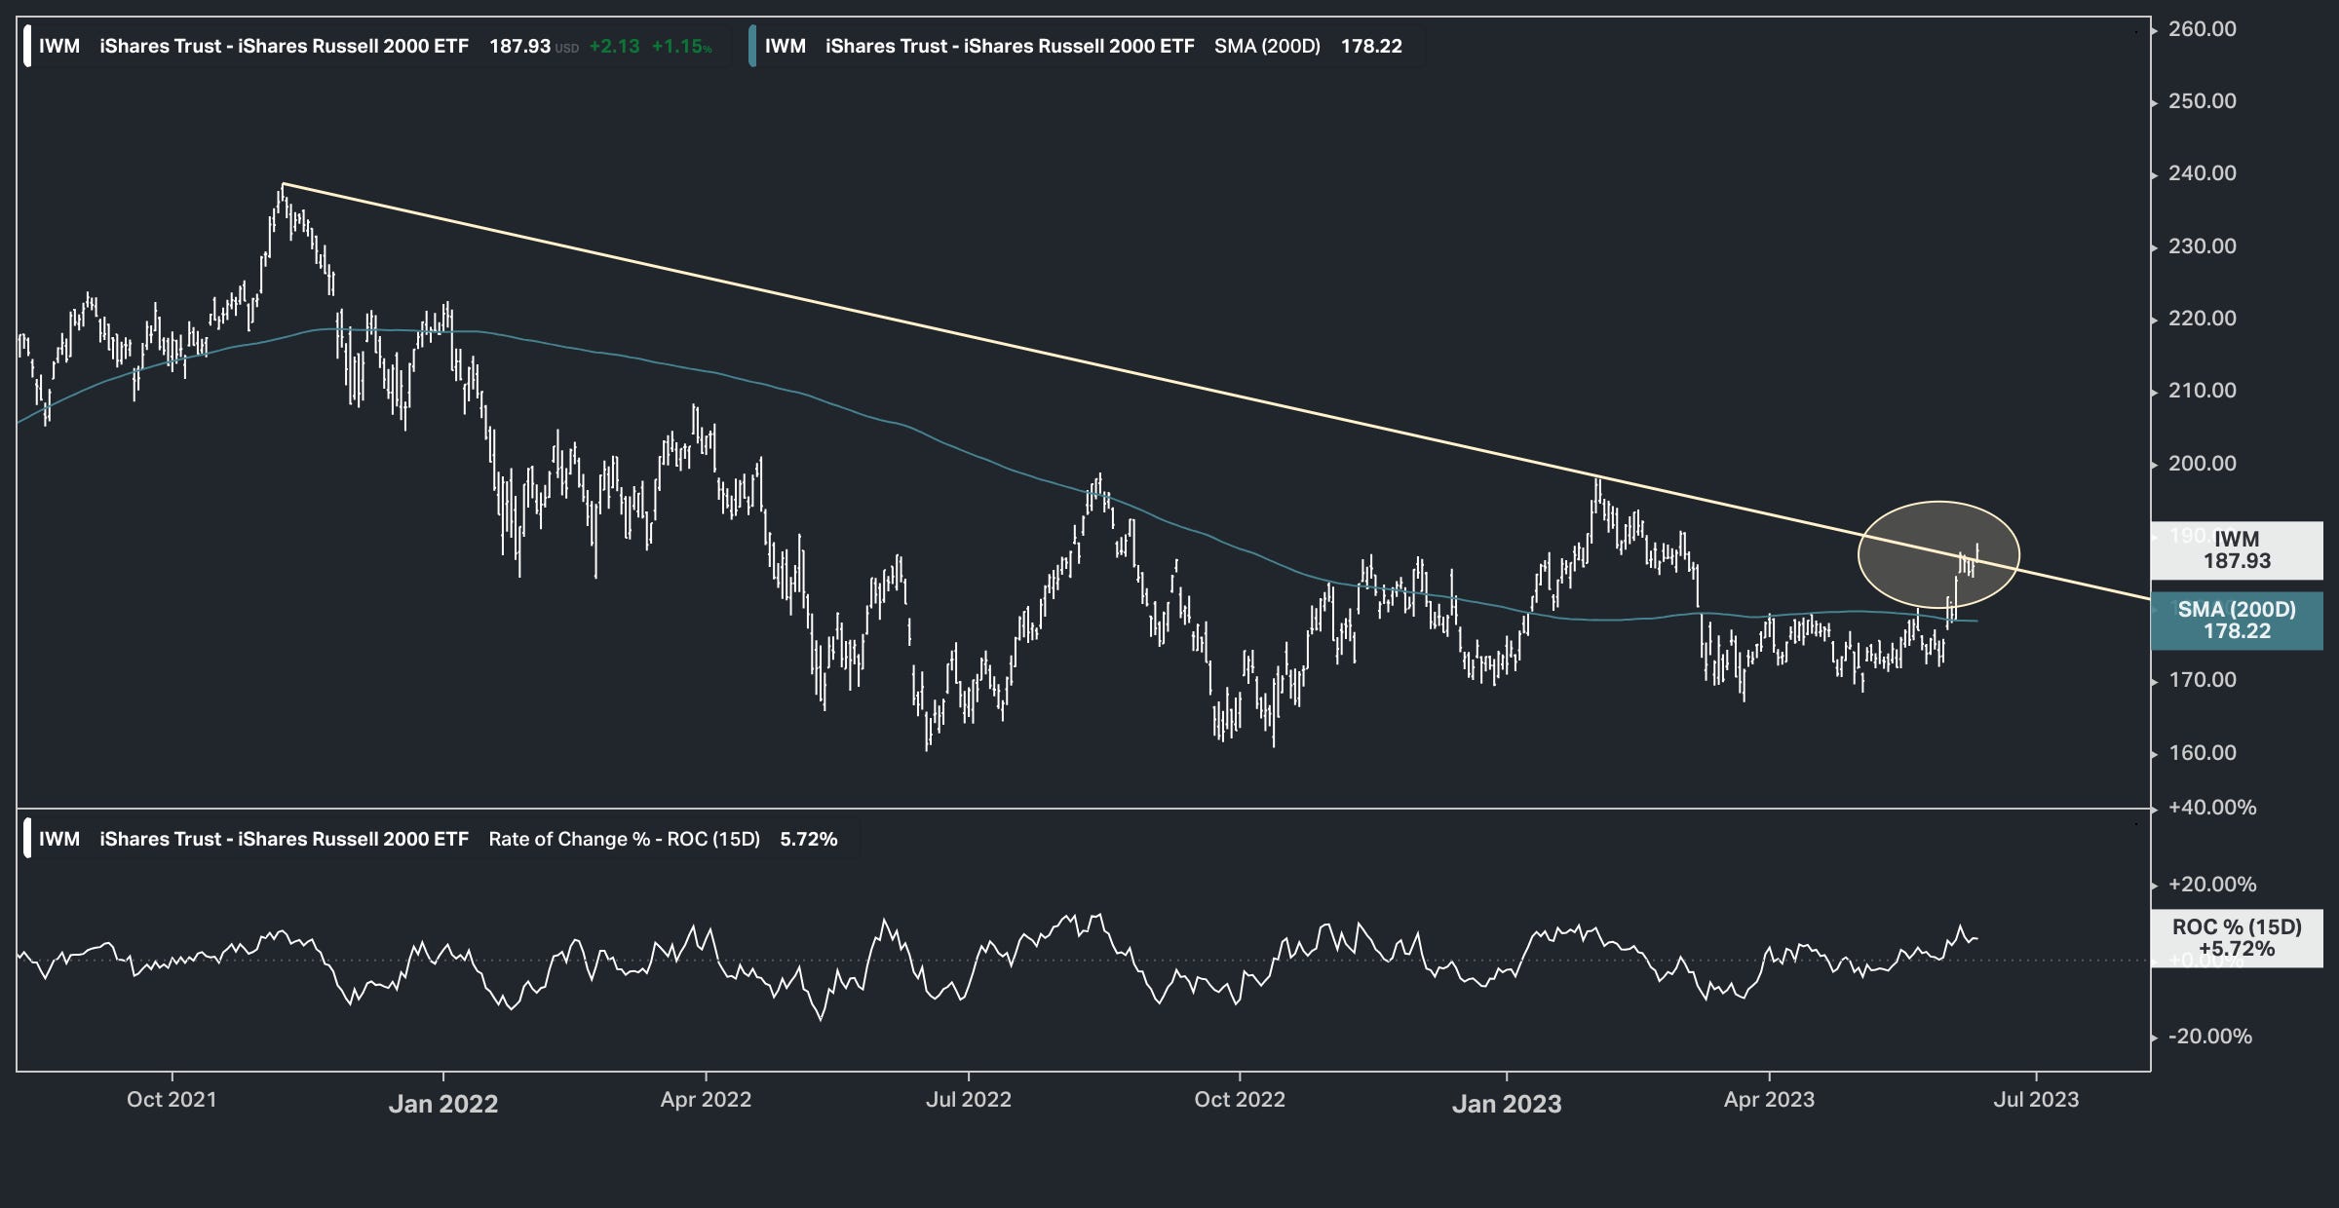Click the 230.00 price axis label
This screenshot has width=2339, height=1208.
pos(2202,246)
